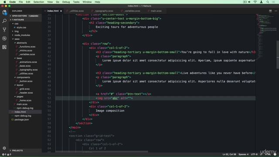279x157 pixels.
Task: Change indentation via Spaces: 4
Action: pos(243,154)
